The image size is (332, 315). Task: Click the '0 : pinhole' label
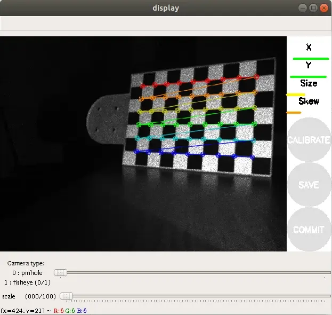pos(27,273)
